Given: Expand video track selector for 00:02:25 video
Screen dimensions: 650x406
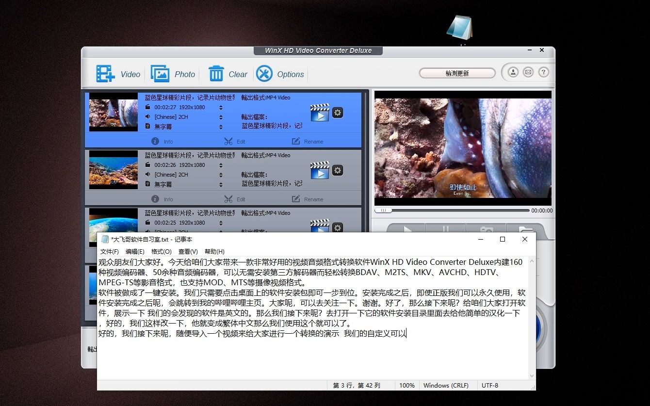Looking at the screenshot, I should (x=221, y=223).
